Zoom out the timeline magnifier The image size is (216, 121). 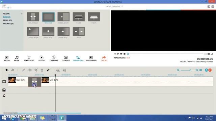pos(178,70)
